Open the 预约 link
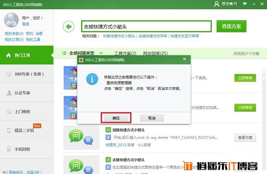This screenshot has height=174, width=267. [29, 34]
